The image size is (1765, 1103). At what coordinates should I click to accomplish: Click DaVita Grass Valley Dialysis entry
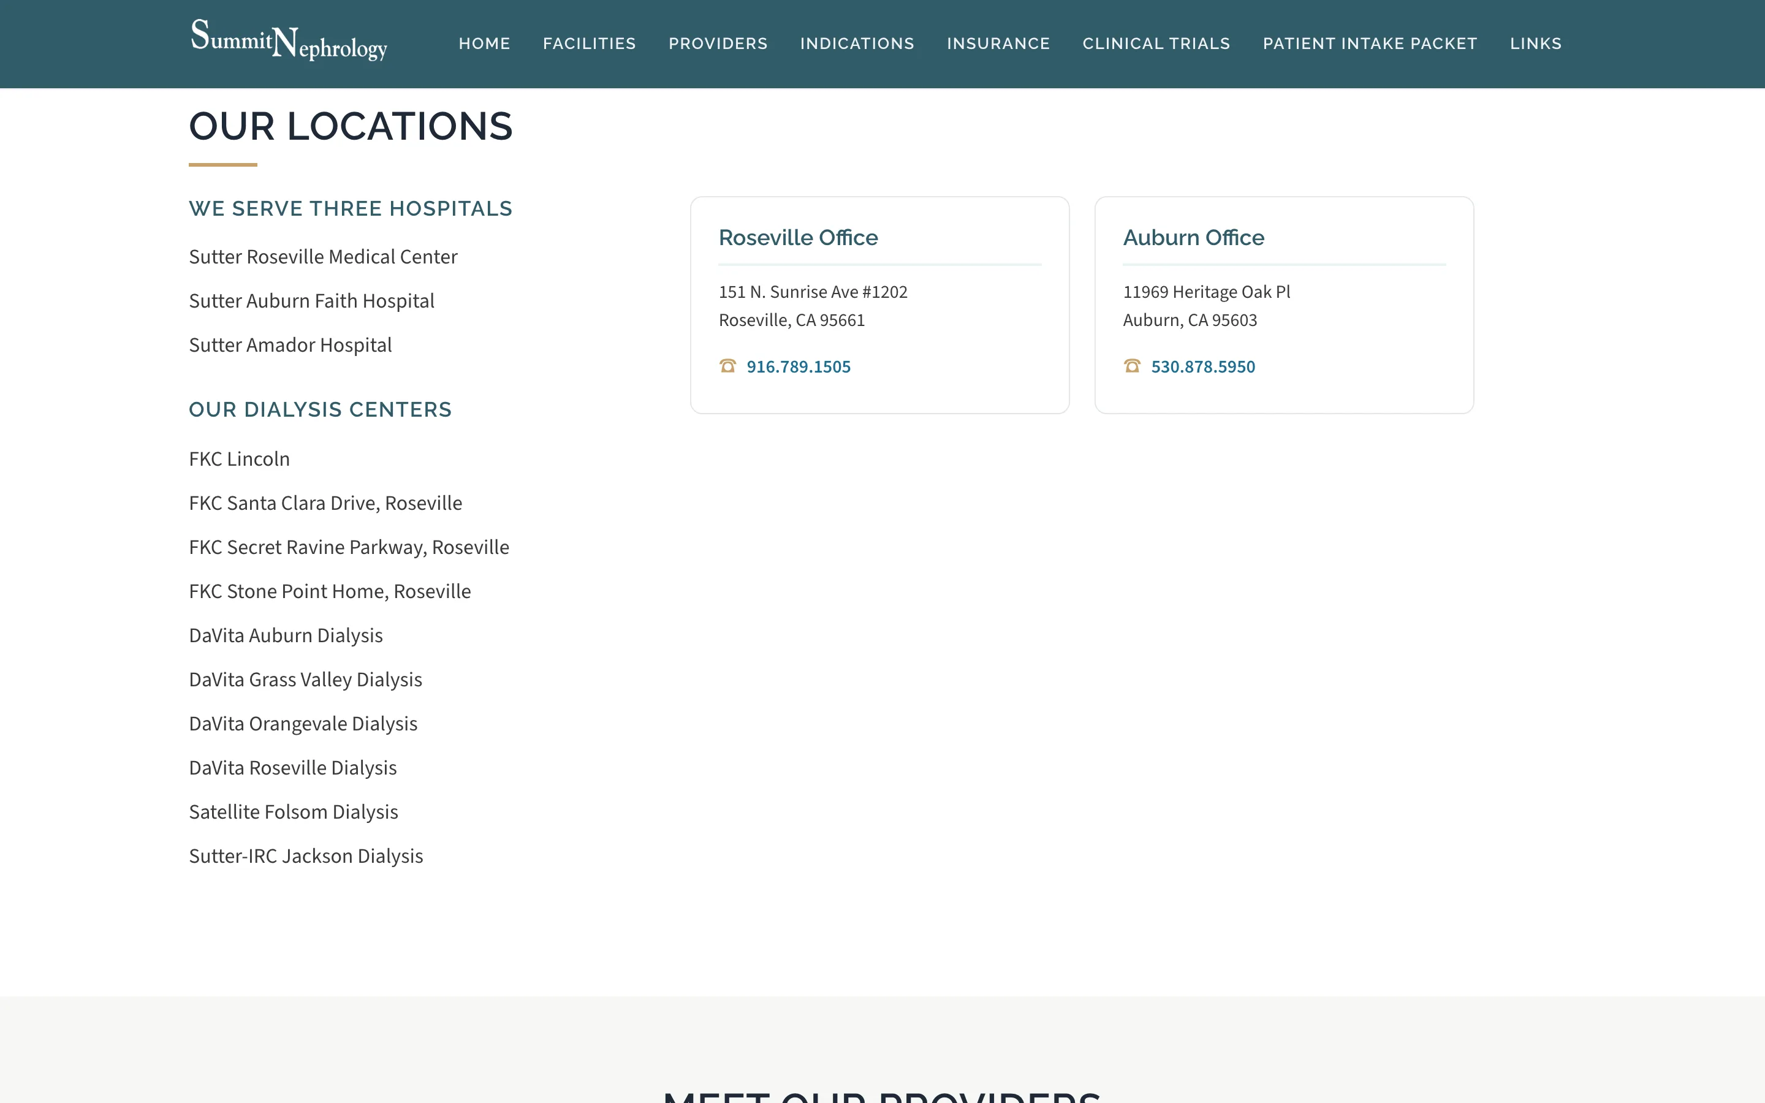pyautogui.click(x=306, y=680)
